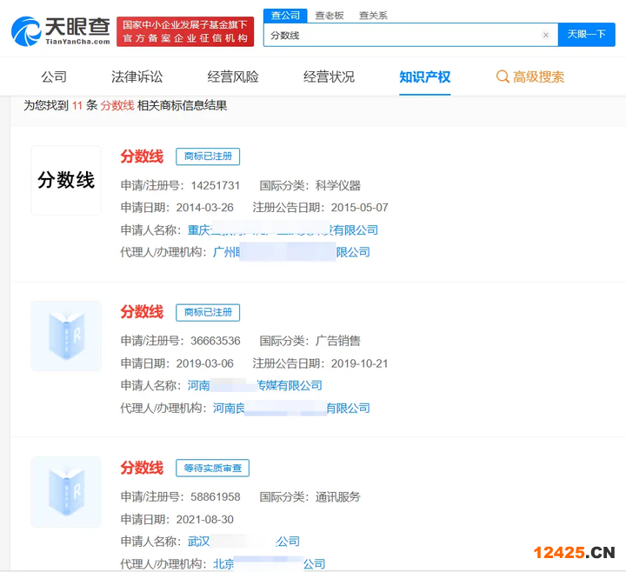Open the first 分数线 trademark logo image
The image size is (626, 572).
tap(66, 180)
